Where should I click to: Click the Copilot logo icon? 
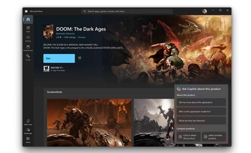tap(179, 89)
